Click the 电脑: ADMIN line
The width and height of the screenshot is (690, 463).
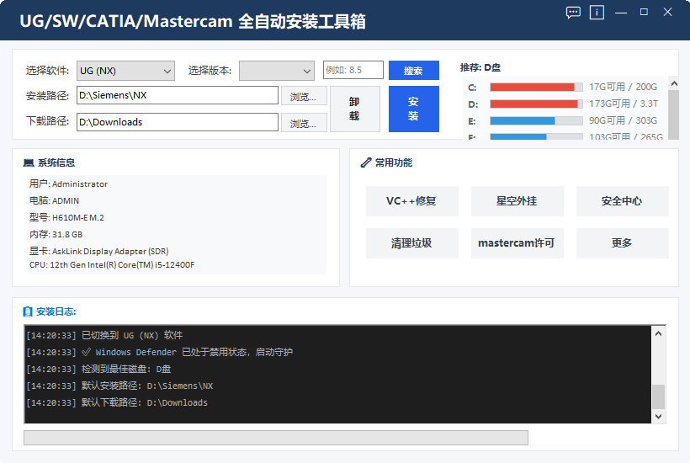point(54,200)
